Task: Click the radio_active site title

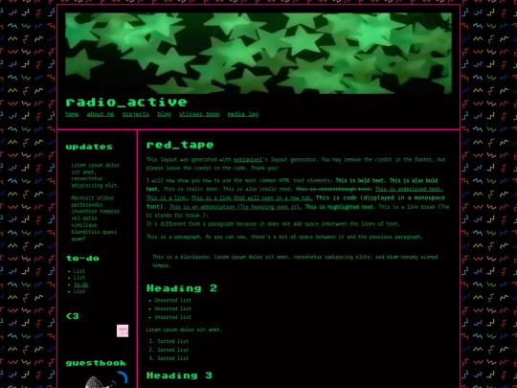Action: (126, 102)
